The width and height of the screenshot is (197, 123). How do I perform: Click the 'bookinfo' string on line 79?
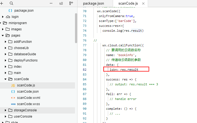pyautogui.click(x=126, y=55)
